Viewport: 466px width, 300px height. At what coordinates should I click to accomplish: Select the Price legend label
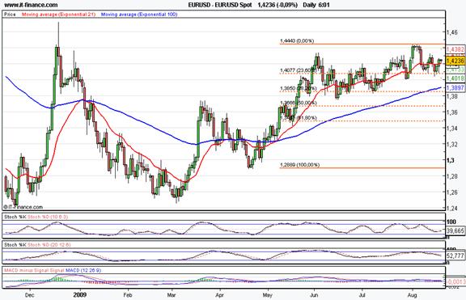[x=10, y=15]
